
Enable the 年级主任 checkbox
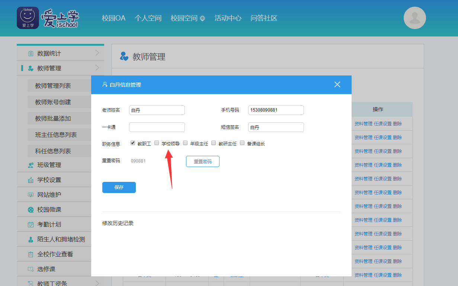pyautogui.click(x=185, y=143)
